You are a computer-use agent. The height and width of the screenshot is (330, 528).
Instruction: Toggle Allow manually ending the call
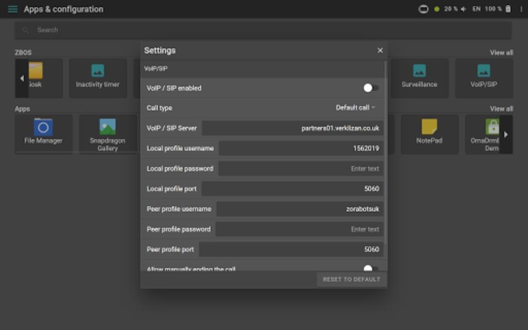click(x=371, y=268)
